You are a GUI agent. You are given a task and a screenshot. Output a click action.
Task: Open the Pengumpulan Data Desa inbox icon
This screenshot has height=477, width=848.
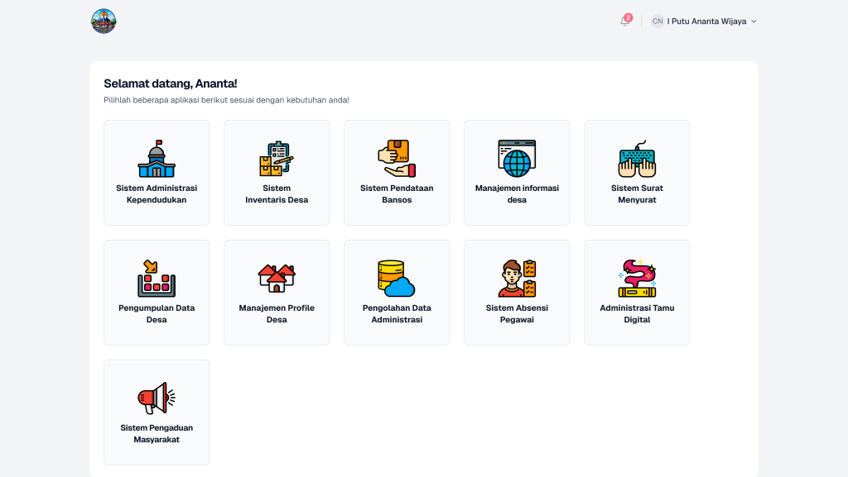[x=157, y=279]
